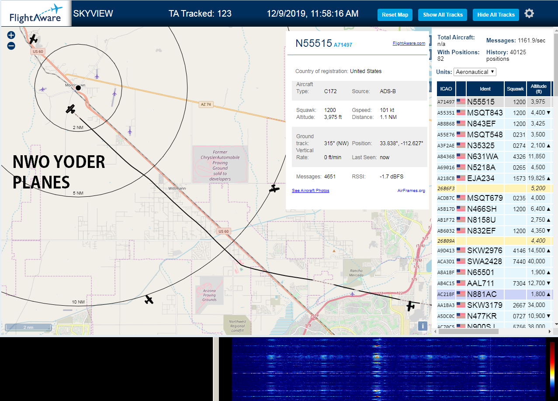The width and height of the screenshot is (558, 401).
Task: Select the N631WA aircraft row
Action: 494,157
